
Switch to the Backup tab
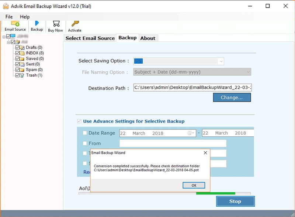pos(128,38)
